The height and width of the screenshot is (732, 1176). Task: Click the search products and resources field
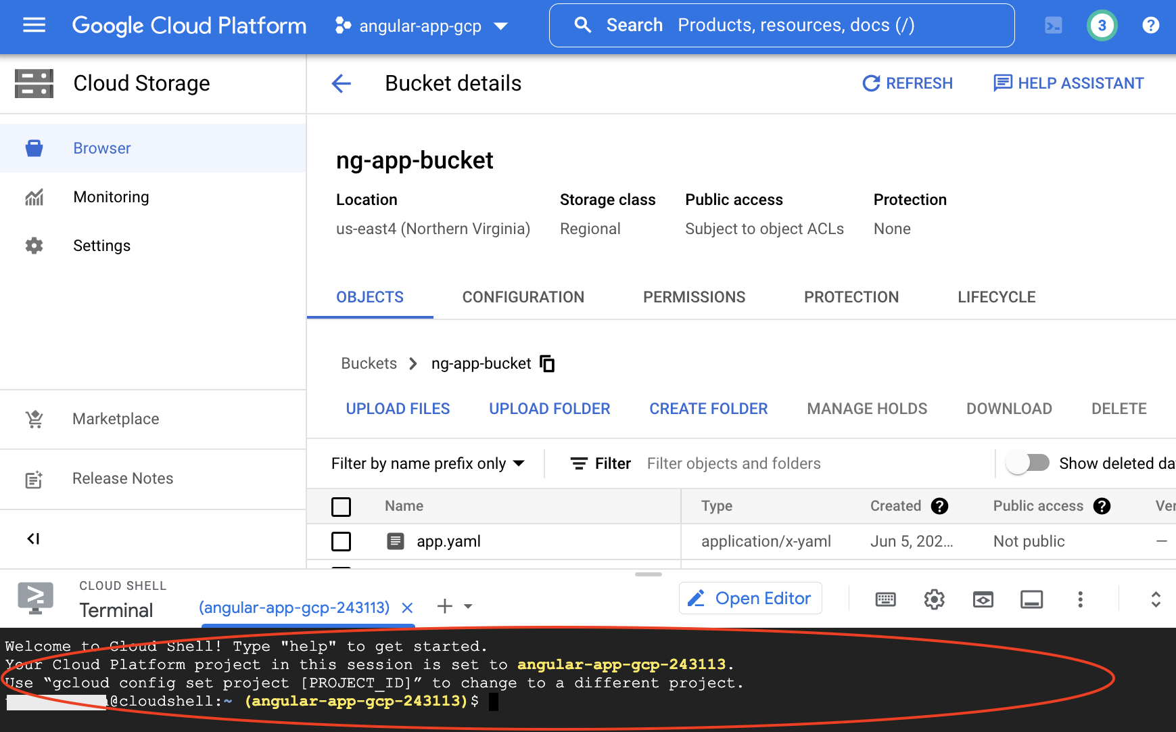(782, 26)
